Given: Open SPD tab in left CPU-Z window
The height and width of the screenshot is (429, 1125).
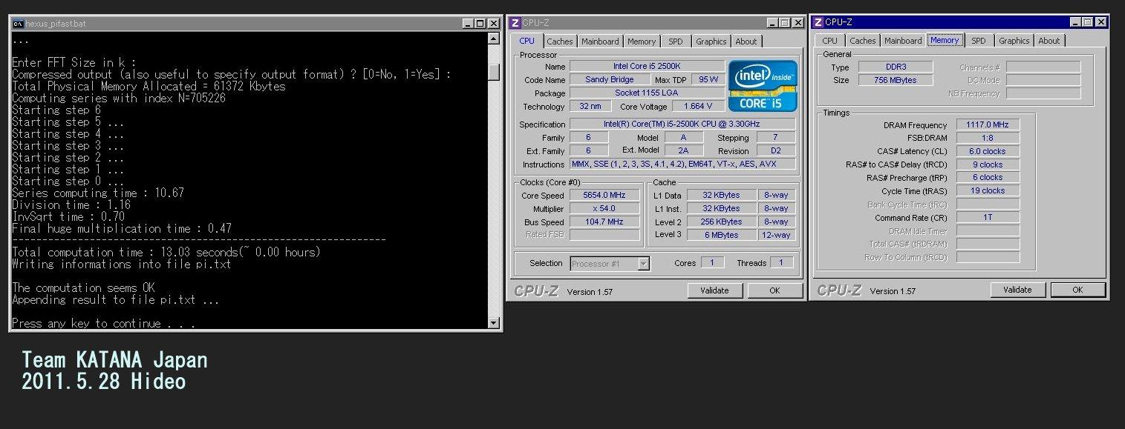Looking at the screenshot, I should coord(675,41).
